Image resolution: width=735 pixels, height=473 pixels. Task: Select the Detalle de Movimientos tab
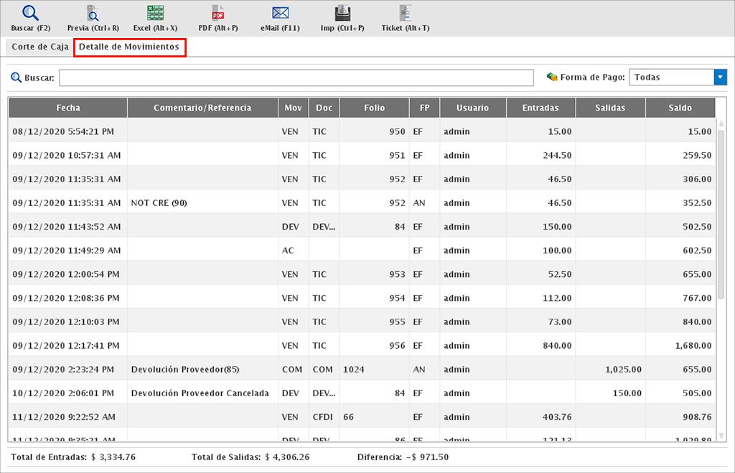click(129, 47)
